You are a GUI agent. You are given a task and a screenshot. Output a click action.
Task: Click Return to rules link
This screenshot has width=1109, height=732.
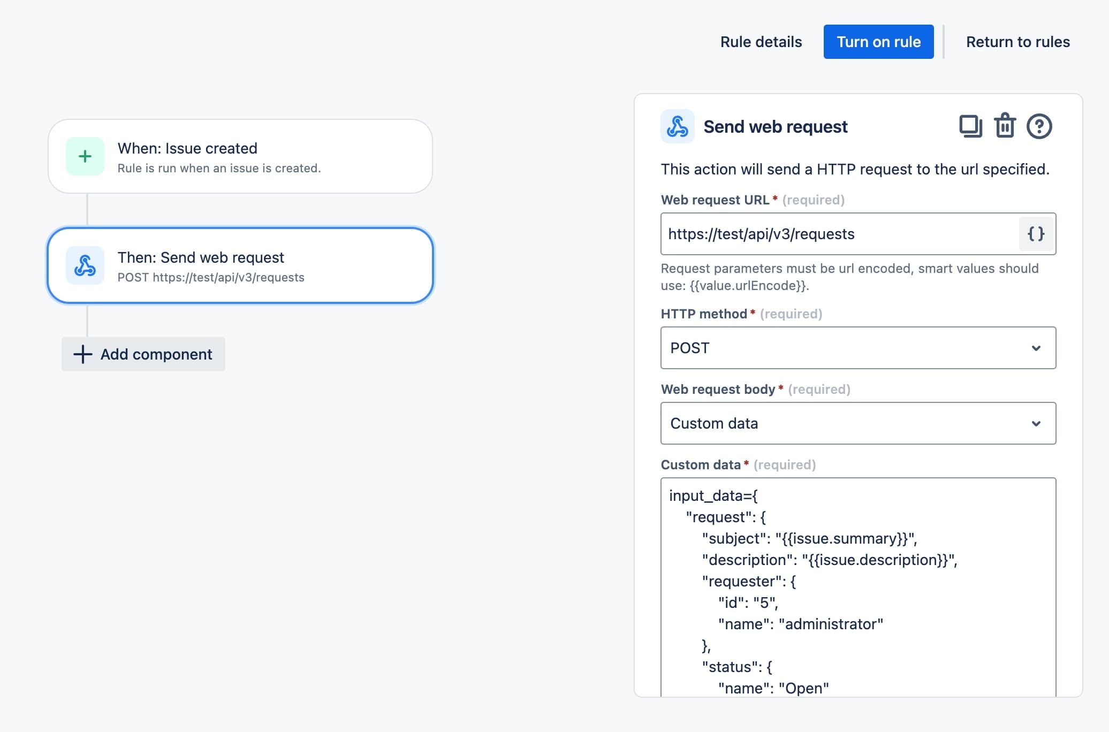[1017, 42]
